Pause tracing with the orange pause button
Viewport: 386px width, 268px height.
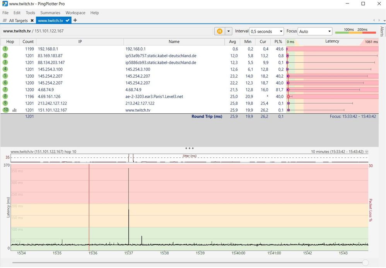coord(220,31)
